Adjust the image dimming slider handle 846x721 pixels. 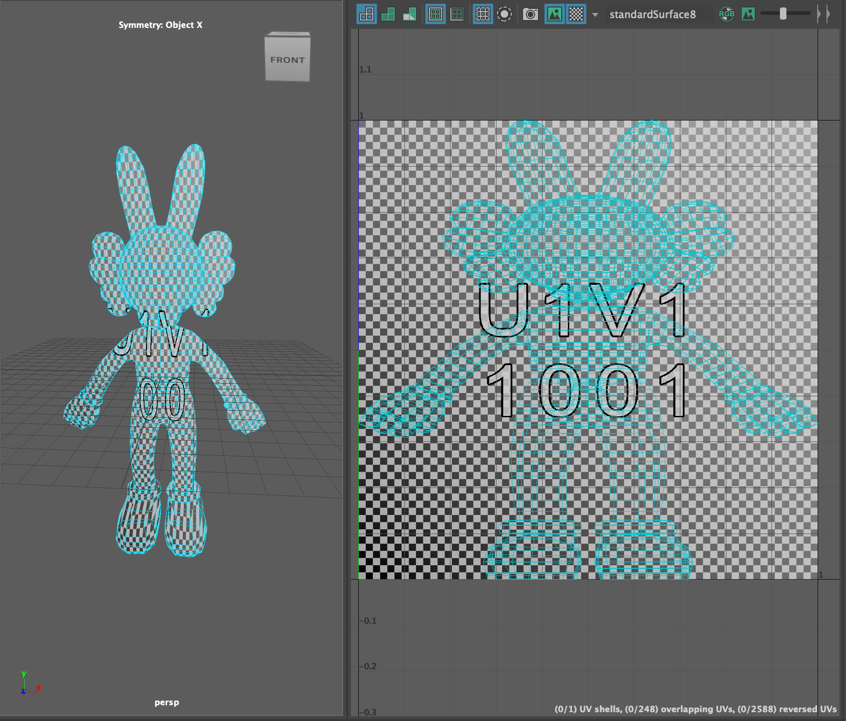[783, 13]
